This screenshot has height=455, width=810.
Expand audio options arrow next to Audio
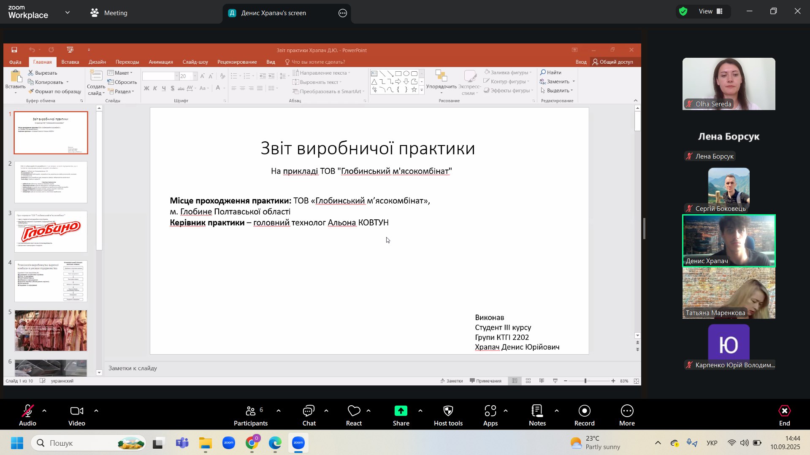[x=44, y=410]
